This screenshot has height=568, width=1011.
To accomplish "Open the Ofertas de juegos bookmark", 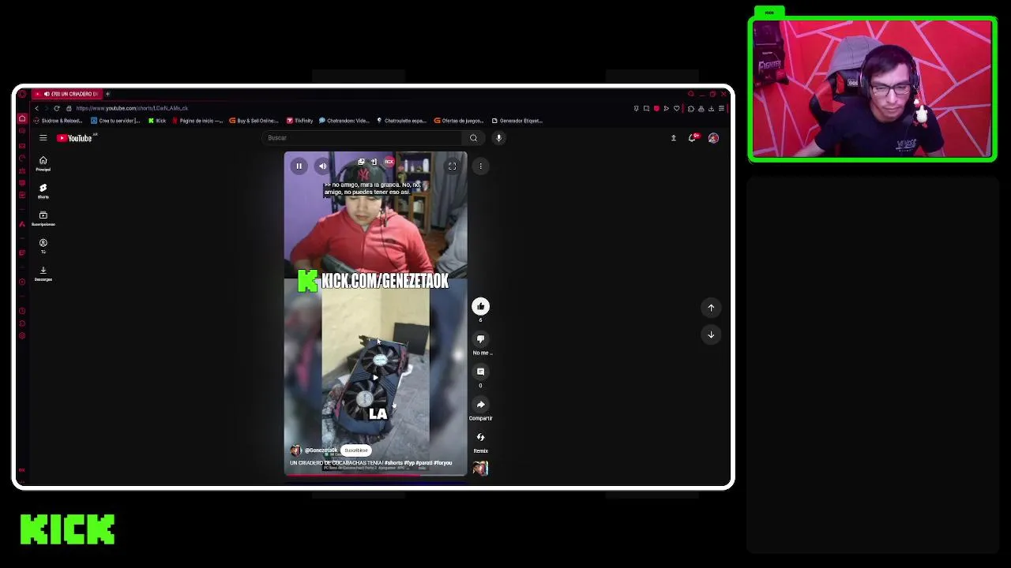I will 459,121.
